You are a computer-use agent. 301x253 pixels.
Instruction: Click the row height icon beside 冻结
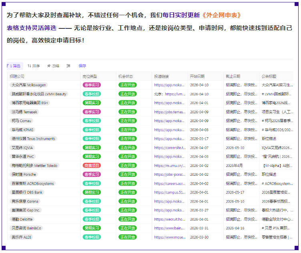point(68,66)
